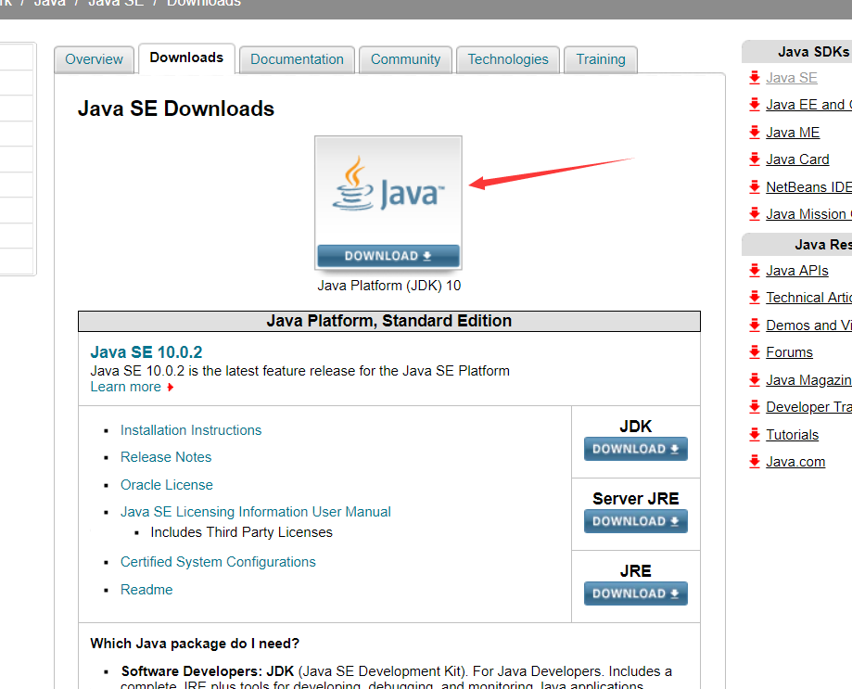
Task: Click the Java SE Downloads page heading
Action: click(176, 108)
